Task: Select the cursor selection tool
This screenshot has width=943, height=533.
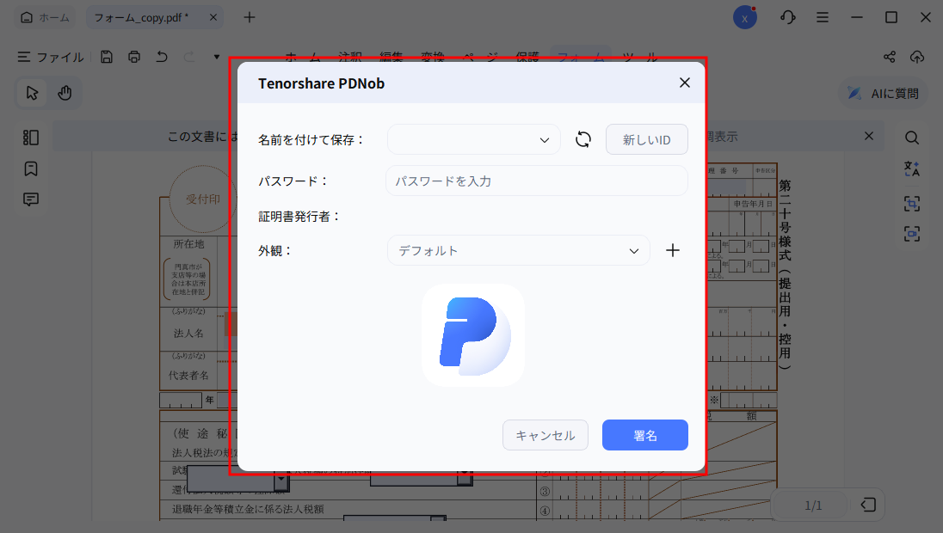Action: (32, 92)
